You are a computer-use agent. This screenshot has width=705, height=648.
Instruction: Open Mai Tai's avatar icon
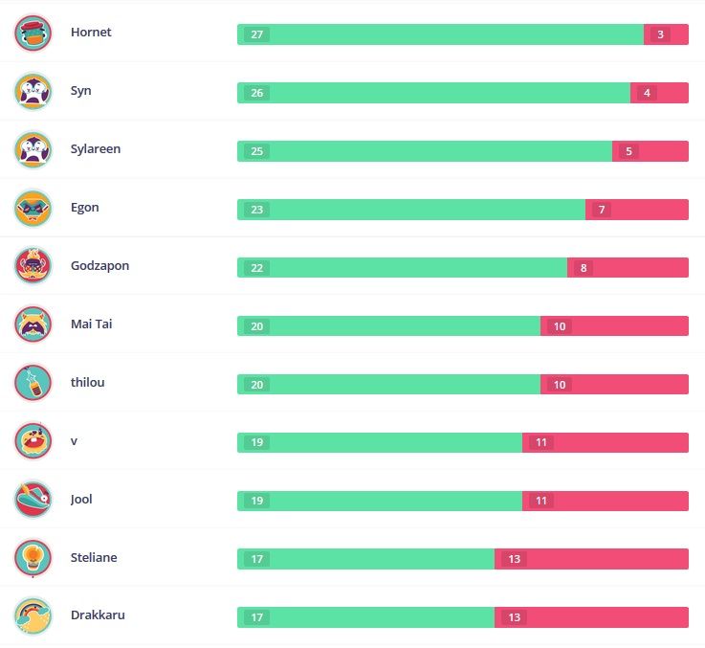pos(33,325)
